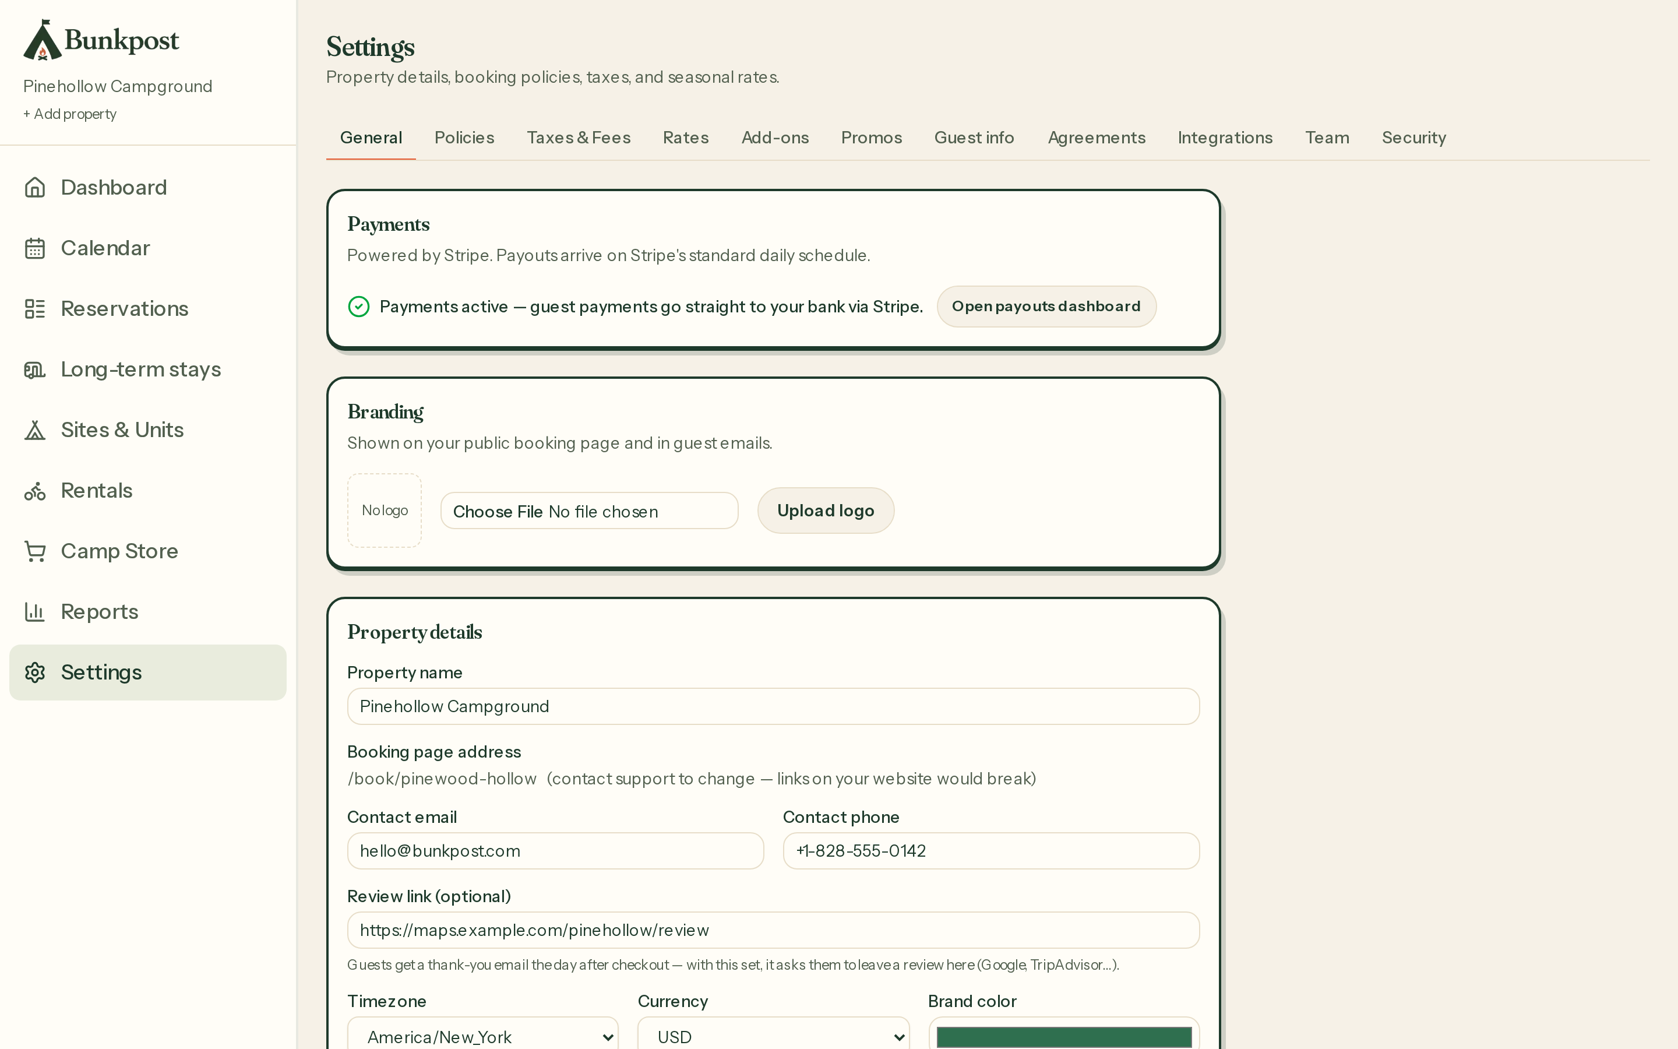The height and width of the screenshot is (1049, 1678).
Task: Open the Camp Store page
Action: click(x=147, y=551)
